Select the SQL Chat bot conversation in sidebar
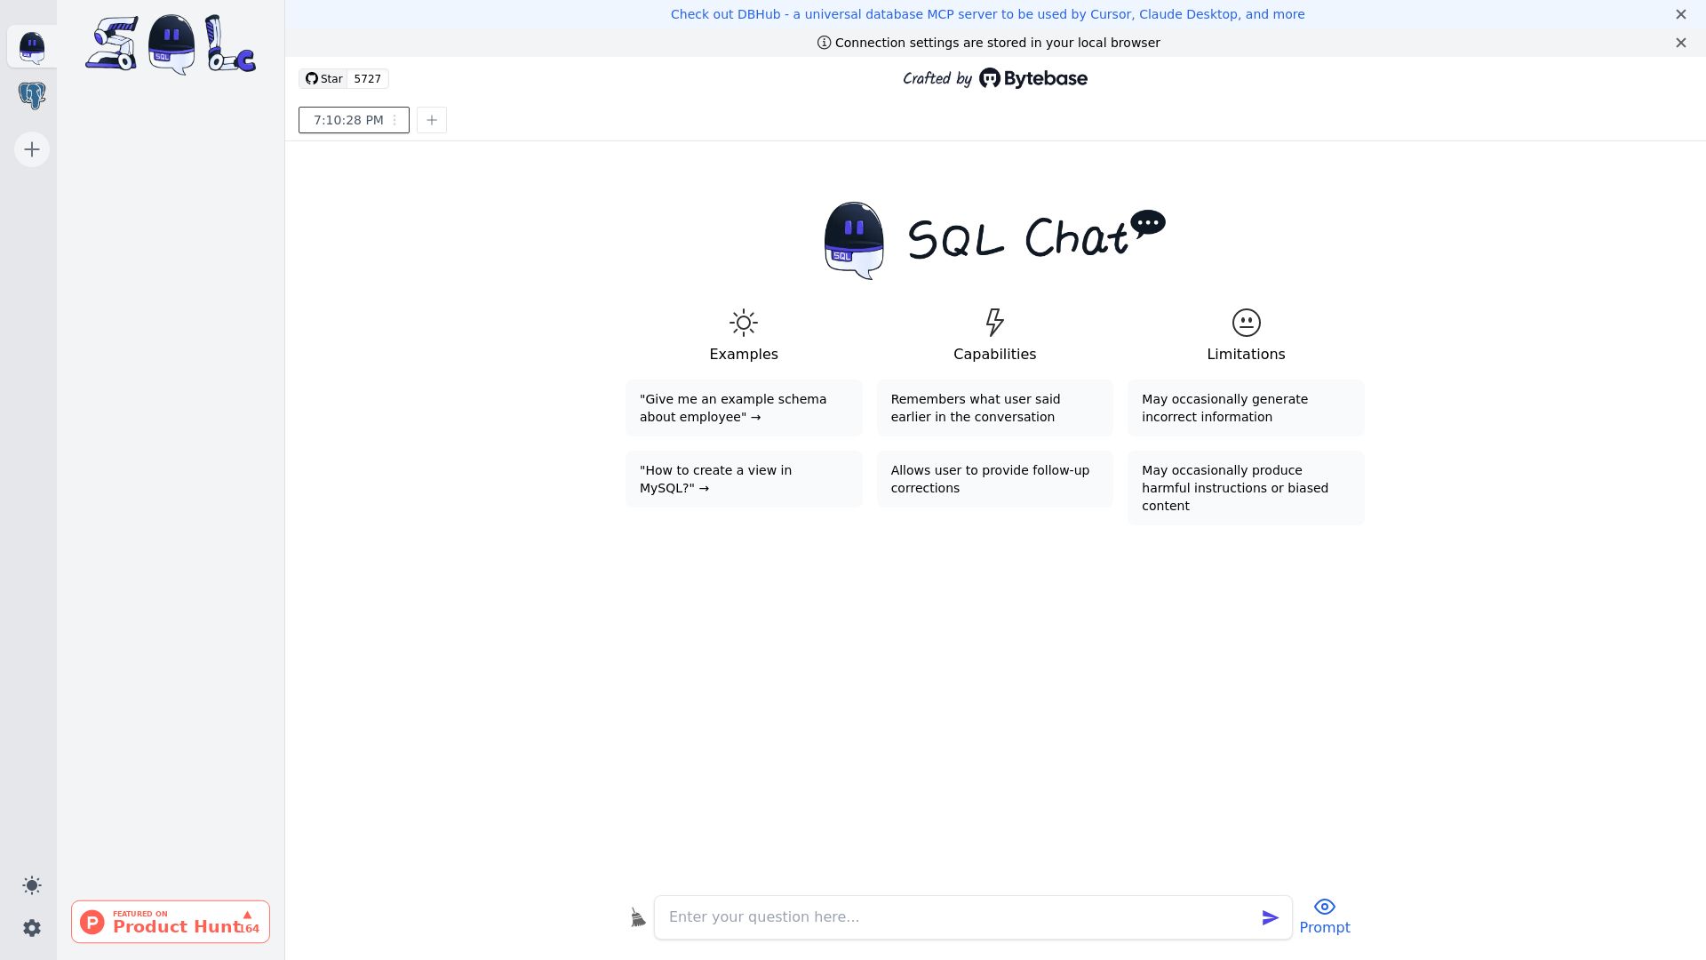1706x960 pixels. (32, 47)
